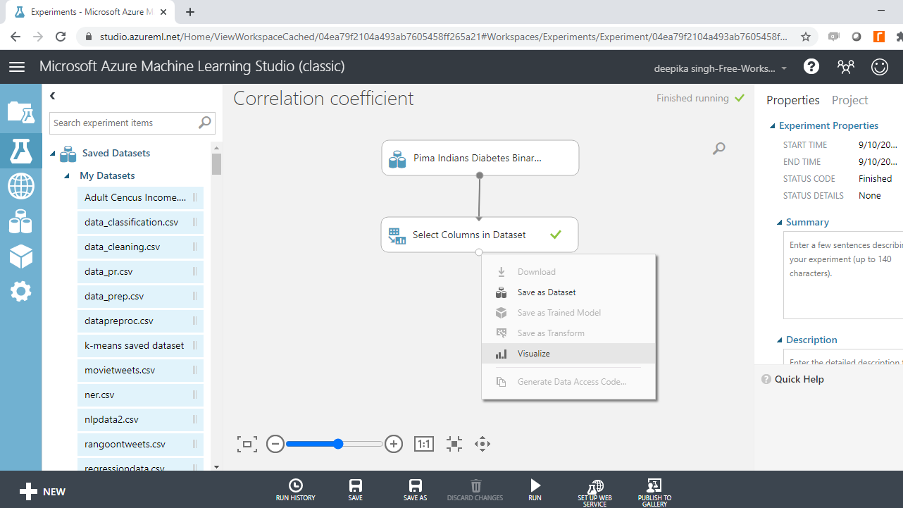
Task: Click Download in the context menu
Action: click(568, 272)
